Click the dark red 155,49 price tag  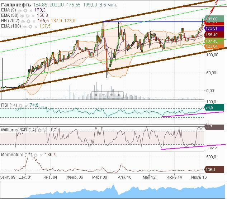(214, 35)
